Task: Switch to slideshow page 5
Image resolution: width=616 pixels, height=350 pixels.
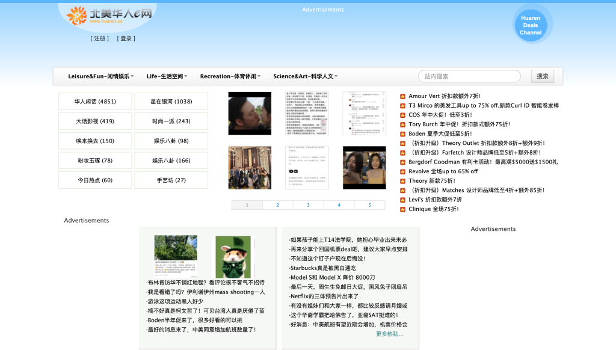Action: coord(369,205)
